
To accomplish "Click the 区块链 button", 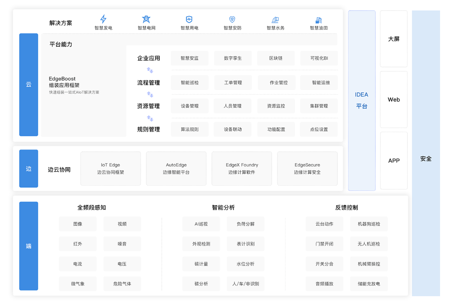I will [x=276, y=58].
